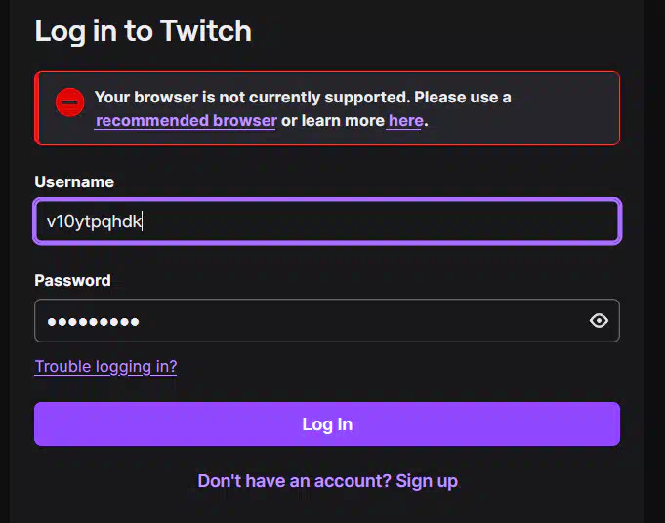
Task: Click "Your browser is not currently supported" sentence
Action: (x=252, y=97)
